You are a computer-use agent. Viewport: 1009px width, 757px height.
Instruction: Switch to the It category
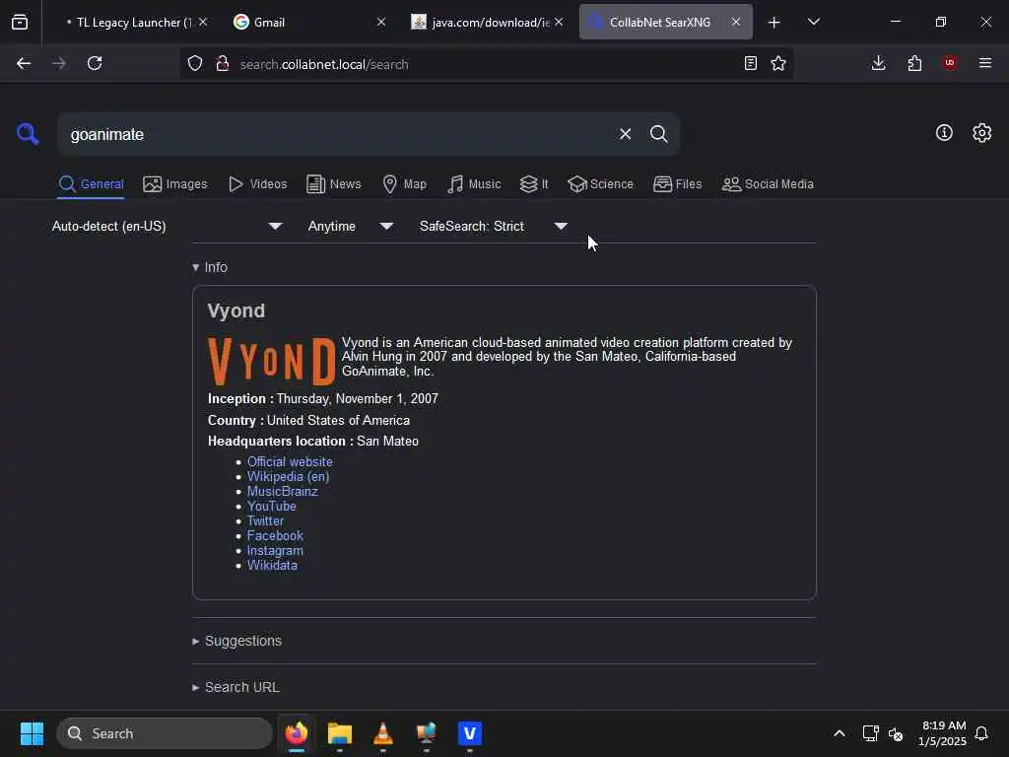pyautogui.click(x=534, y=184)
